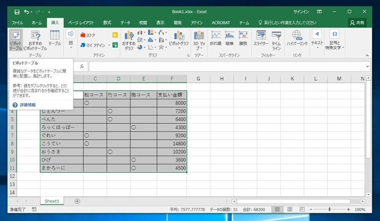Open Ribbon Display Options button
This screenshot has height=221, width=380.
point(319,11)
